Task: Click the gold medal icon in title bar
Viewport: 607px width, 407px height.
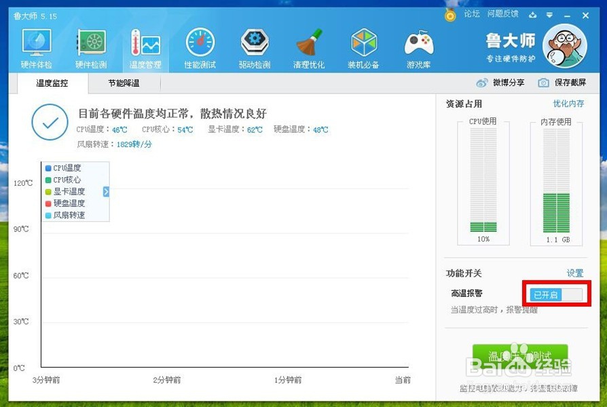Action: pyautogui.click(x=450, y=15)
